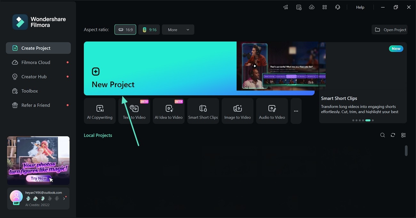Launch the AI Idea to Video tool

pyautogui.click(x=169, y=111)
